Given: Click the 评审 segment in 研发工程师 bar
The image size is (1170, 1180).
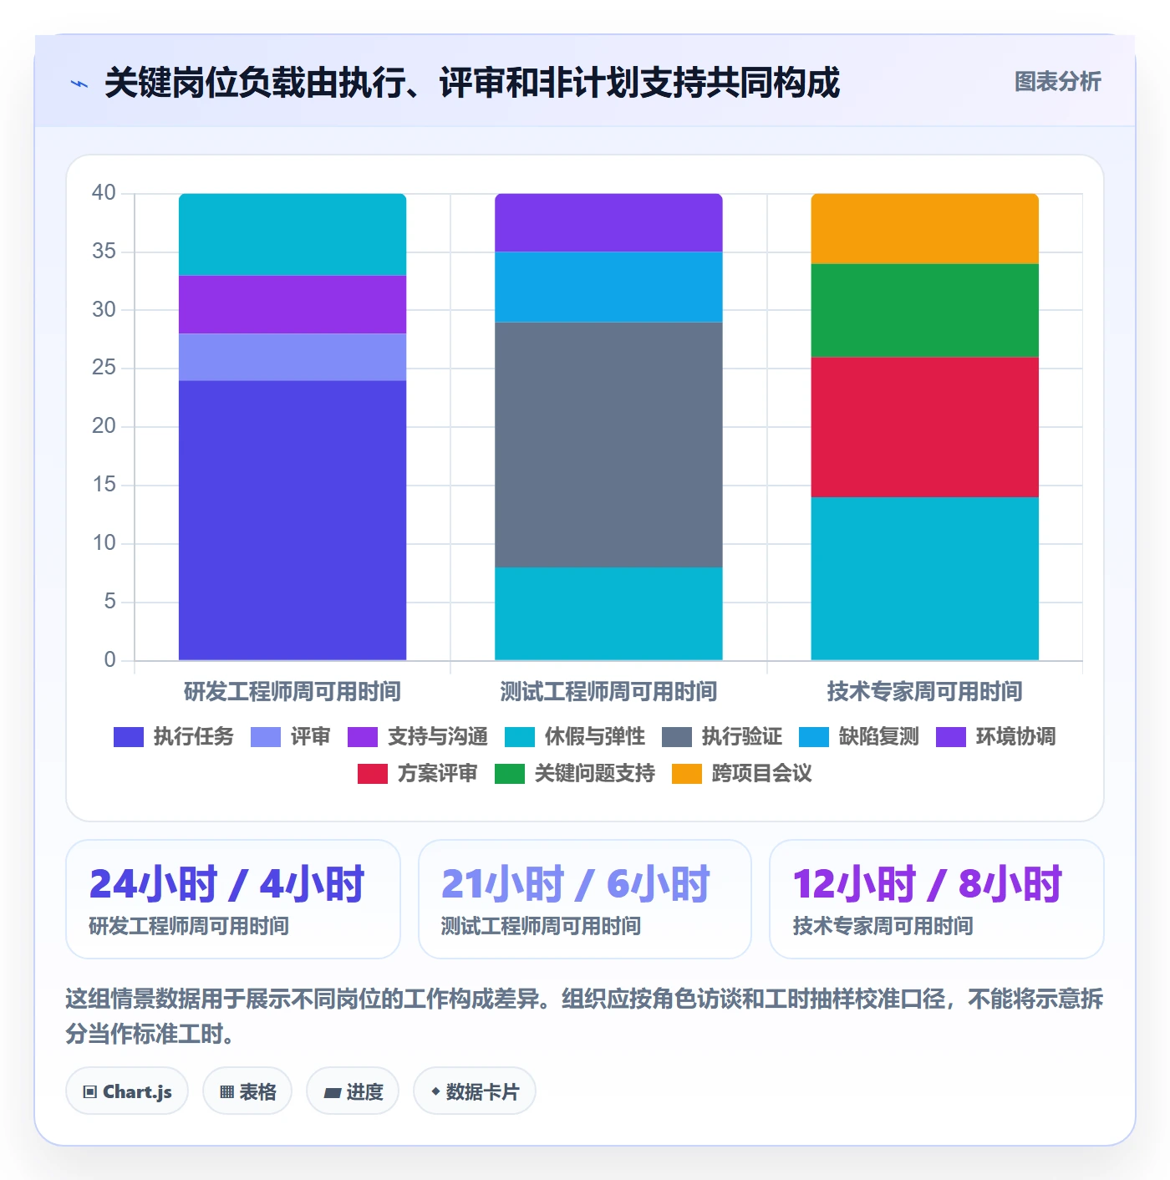Looking at the screenshot, I should [x=292, y=357].
